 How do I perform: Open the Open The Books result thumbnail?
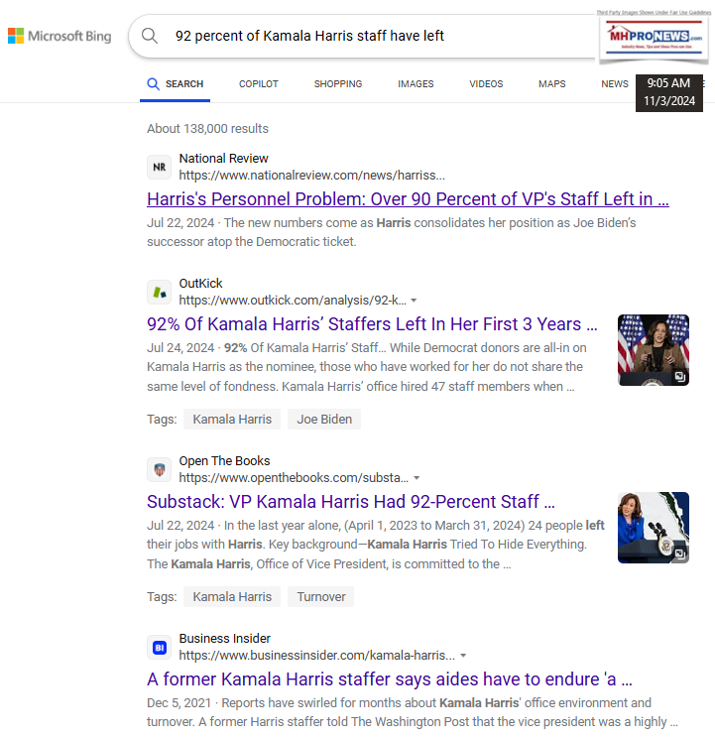pyautogui.click(x=653, y=528)
